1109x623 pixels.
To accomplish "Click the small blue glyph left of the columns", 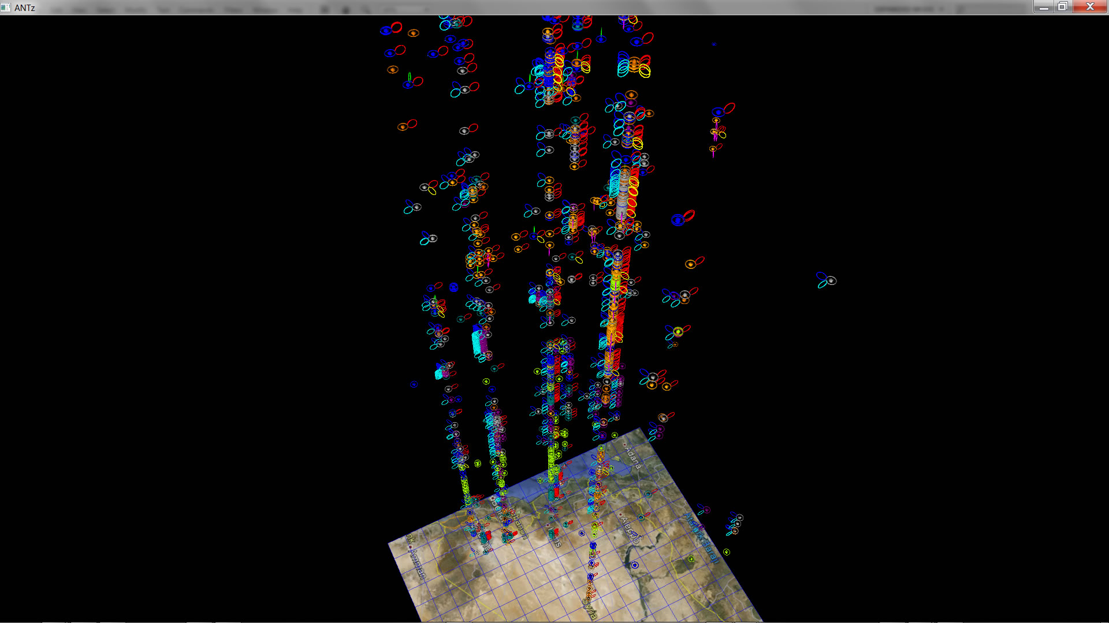I will tap(414, 384).
